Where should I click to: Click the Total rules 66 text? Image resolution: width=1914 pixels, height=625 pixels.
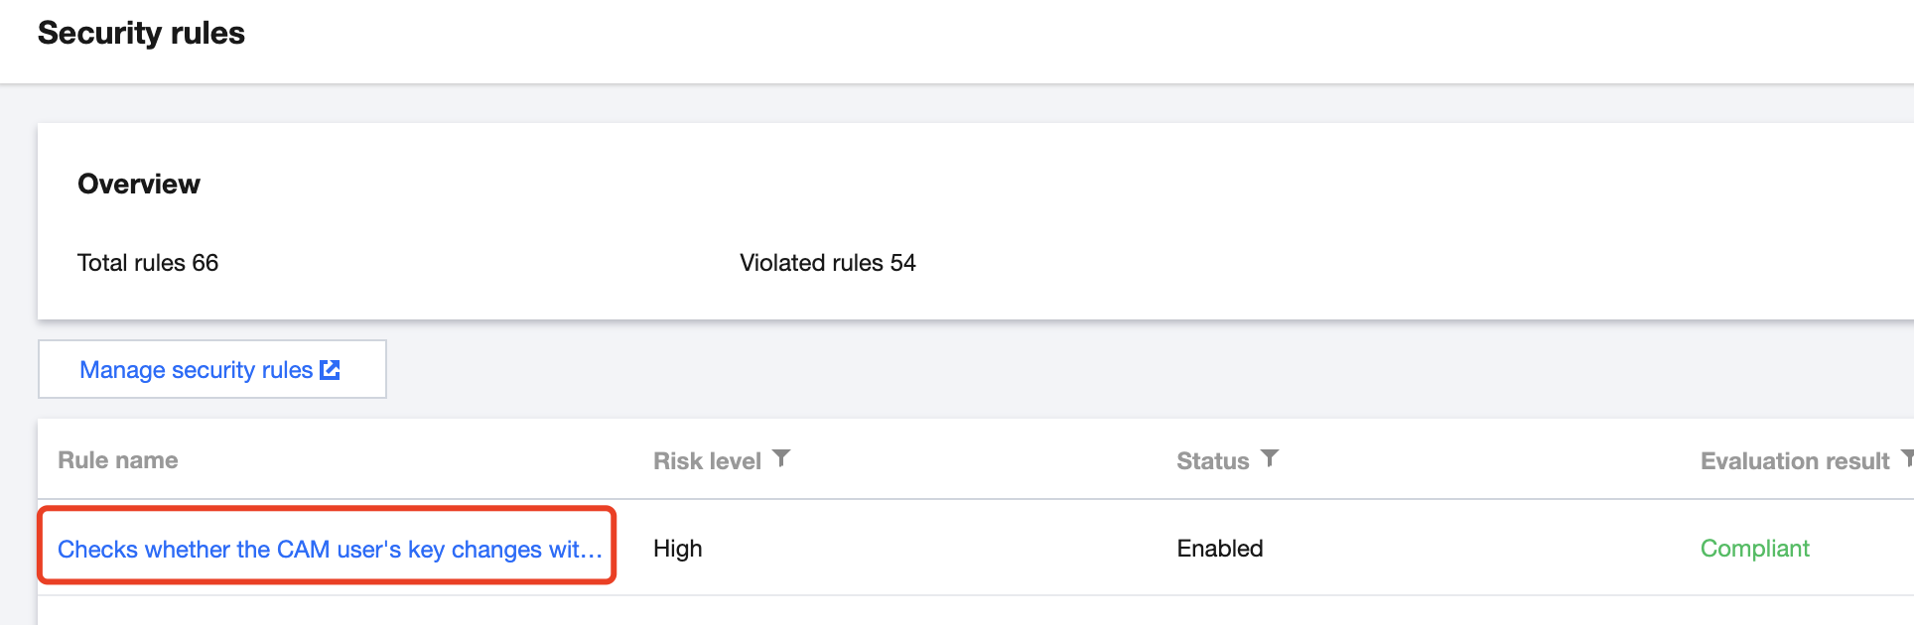[148, 263]
